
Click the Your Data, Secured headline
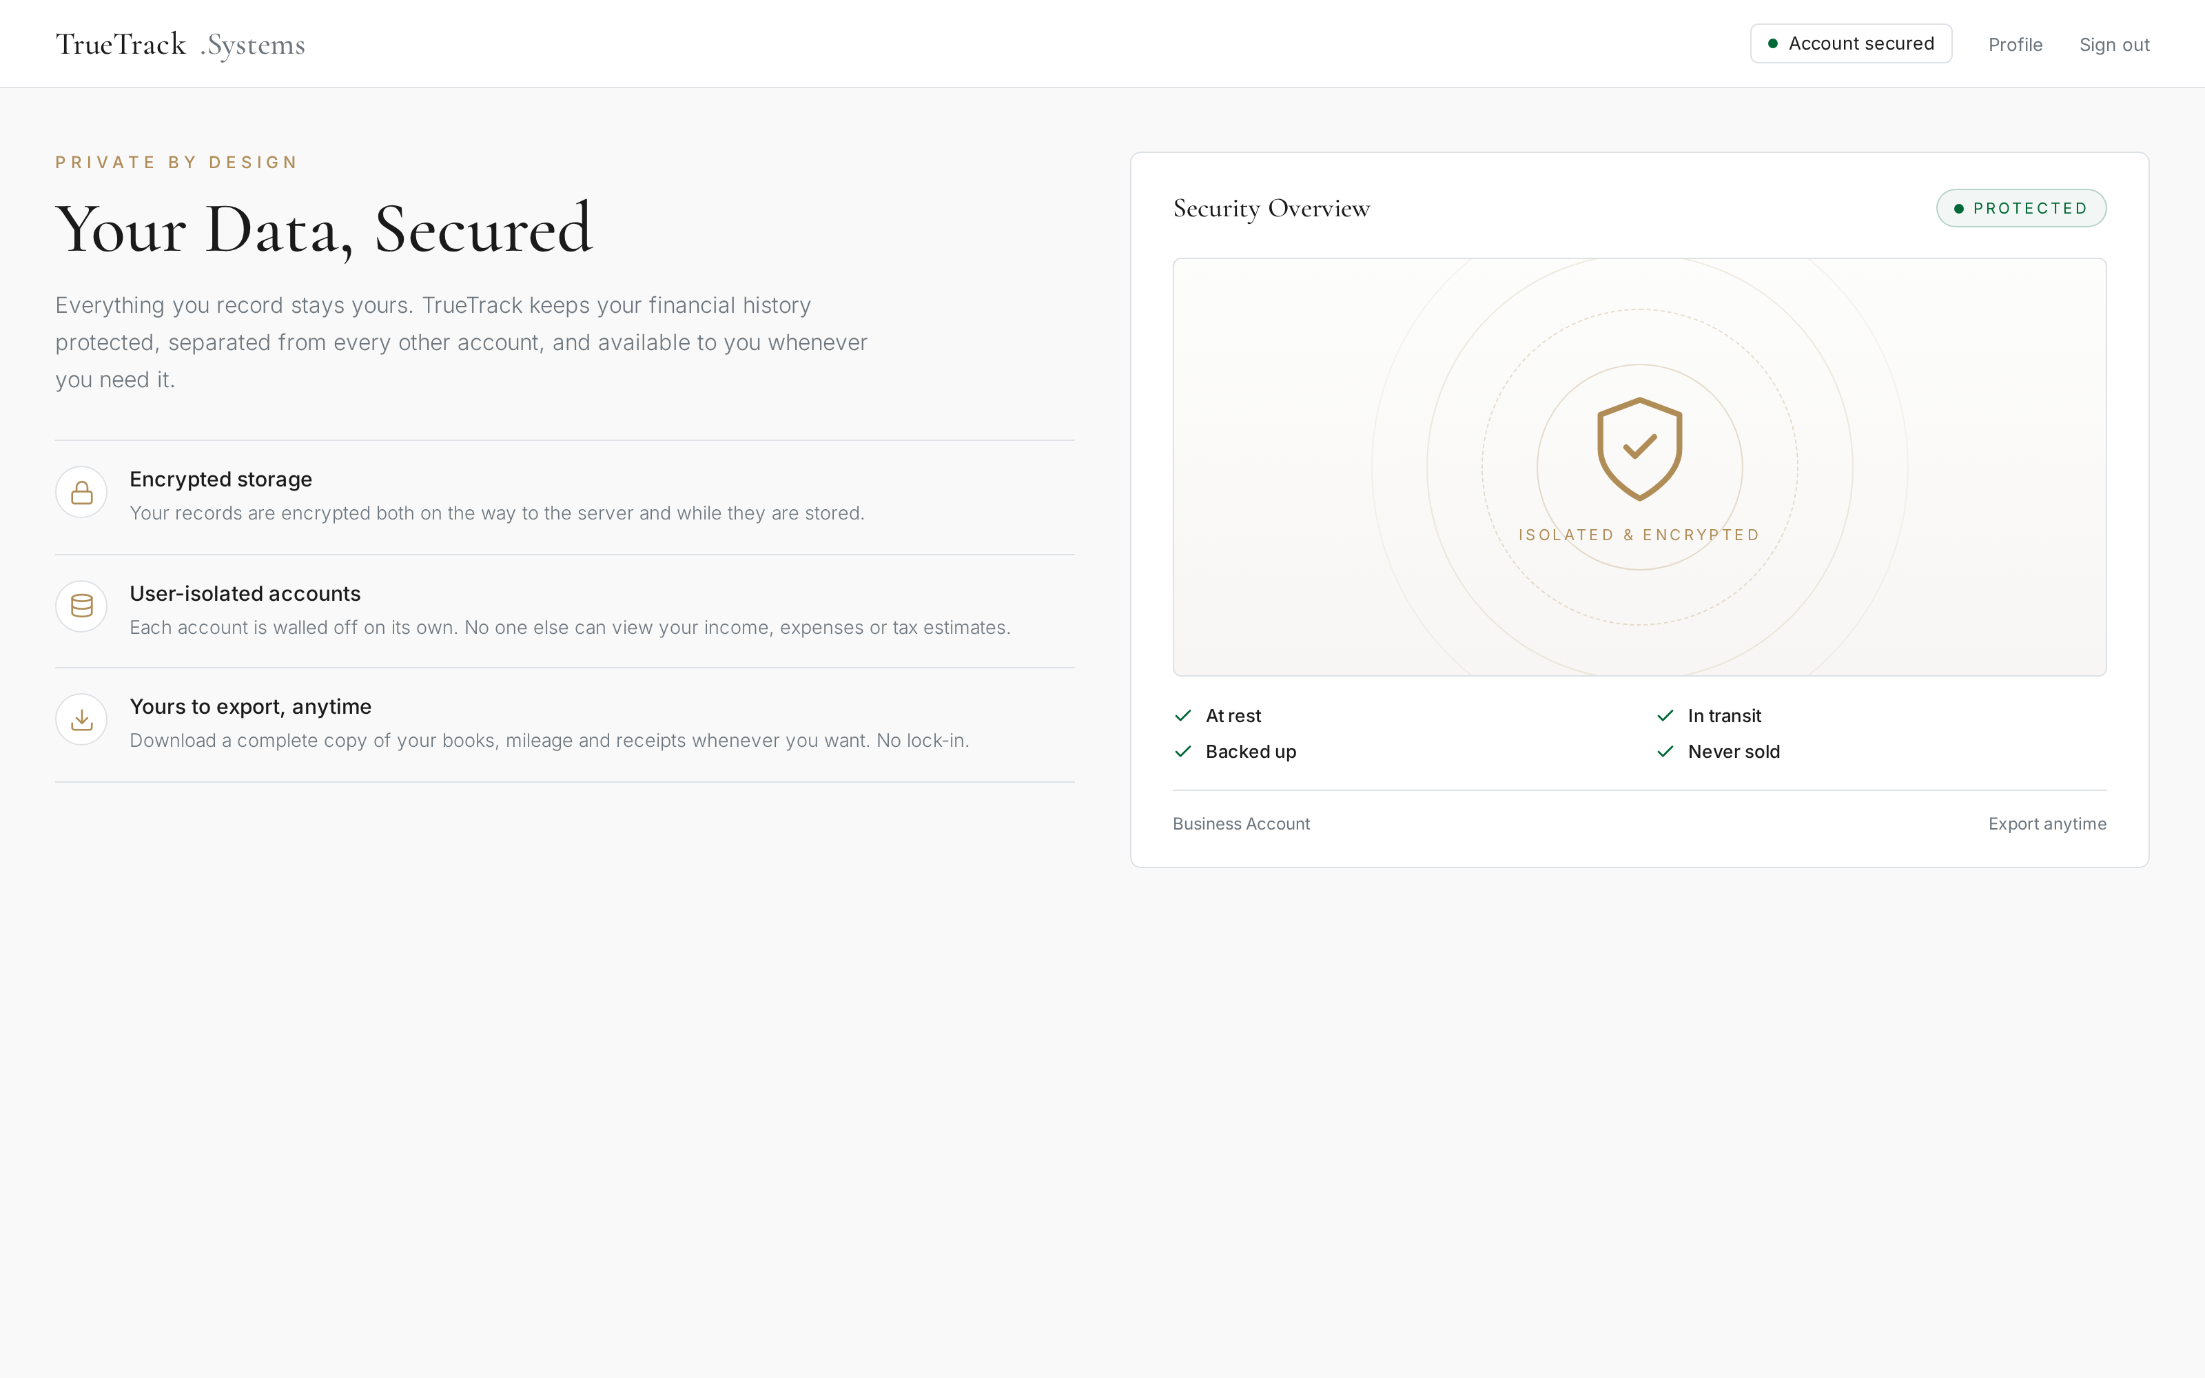(x=325, y=229)
